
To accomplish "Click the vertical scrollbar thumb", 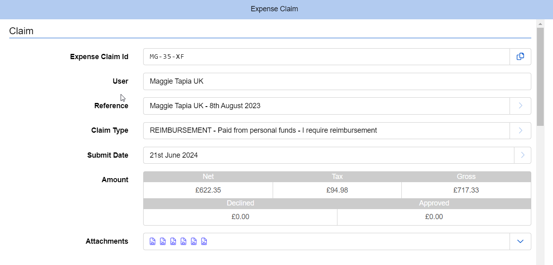I will pos(541,77).
